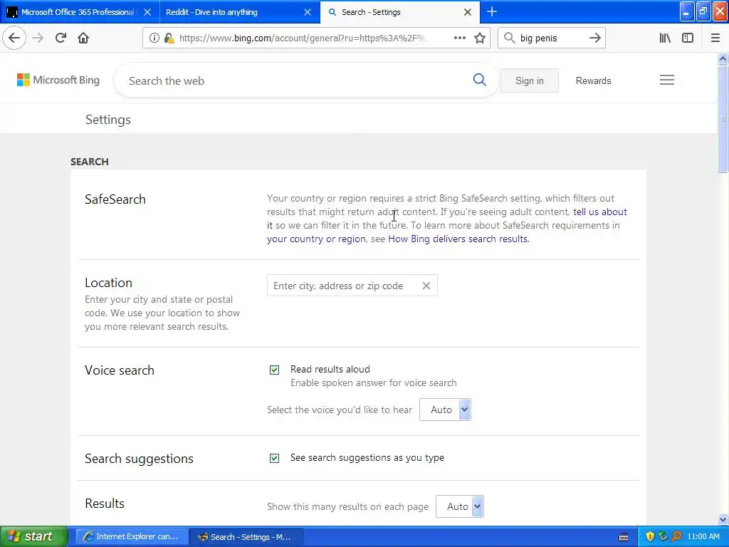The image size is (729, 547).
Task: Open 'How Bing delivers search results' link
Action: [x=458, y=239]
